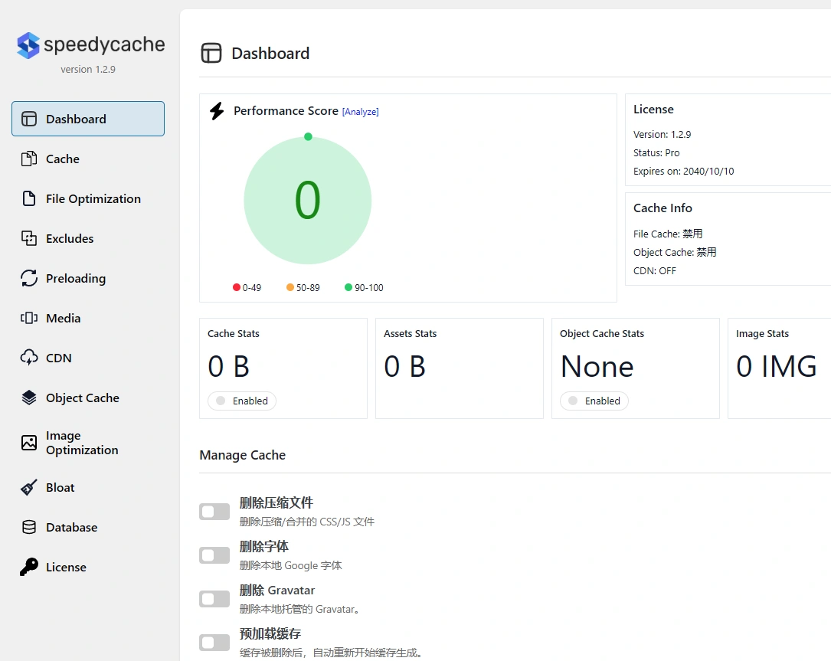Click the Analyze link next to Performance Score
This screenshot has width=831, height=661.
click(360, 111)
